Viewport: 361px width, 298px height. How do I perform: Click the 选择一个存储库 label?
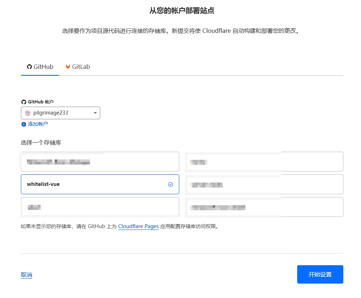pos(41,143)
